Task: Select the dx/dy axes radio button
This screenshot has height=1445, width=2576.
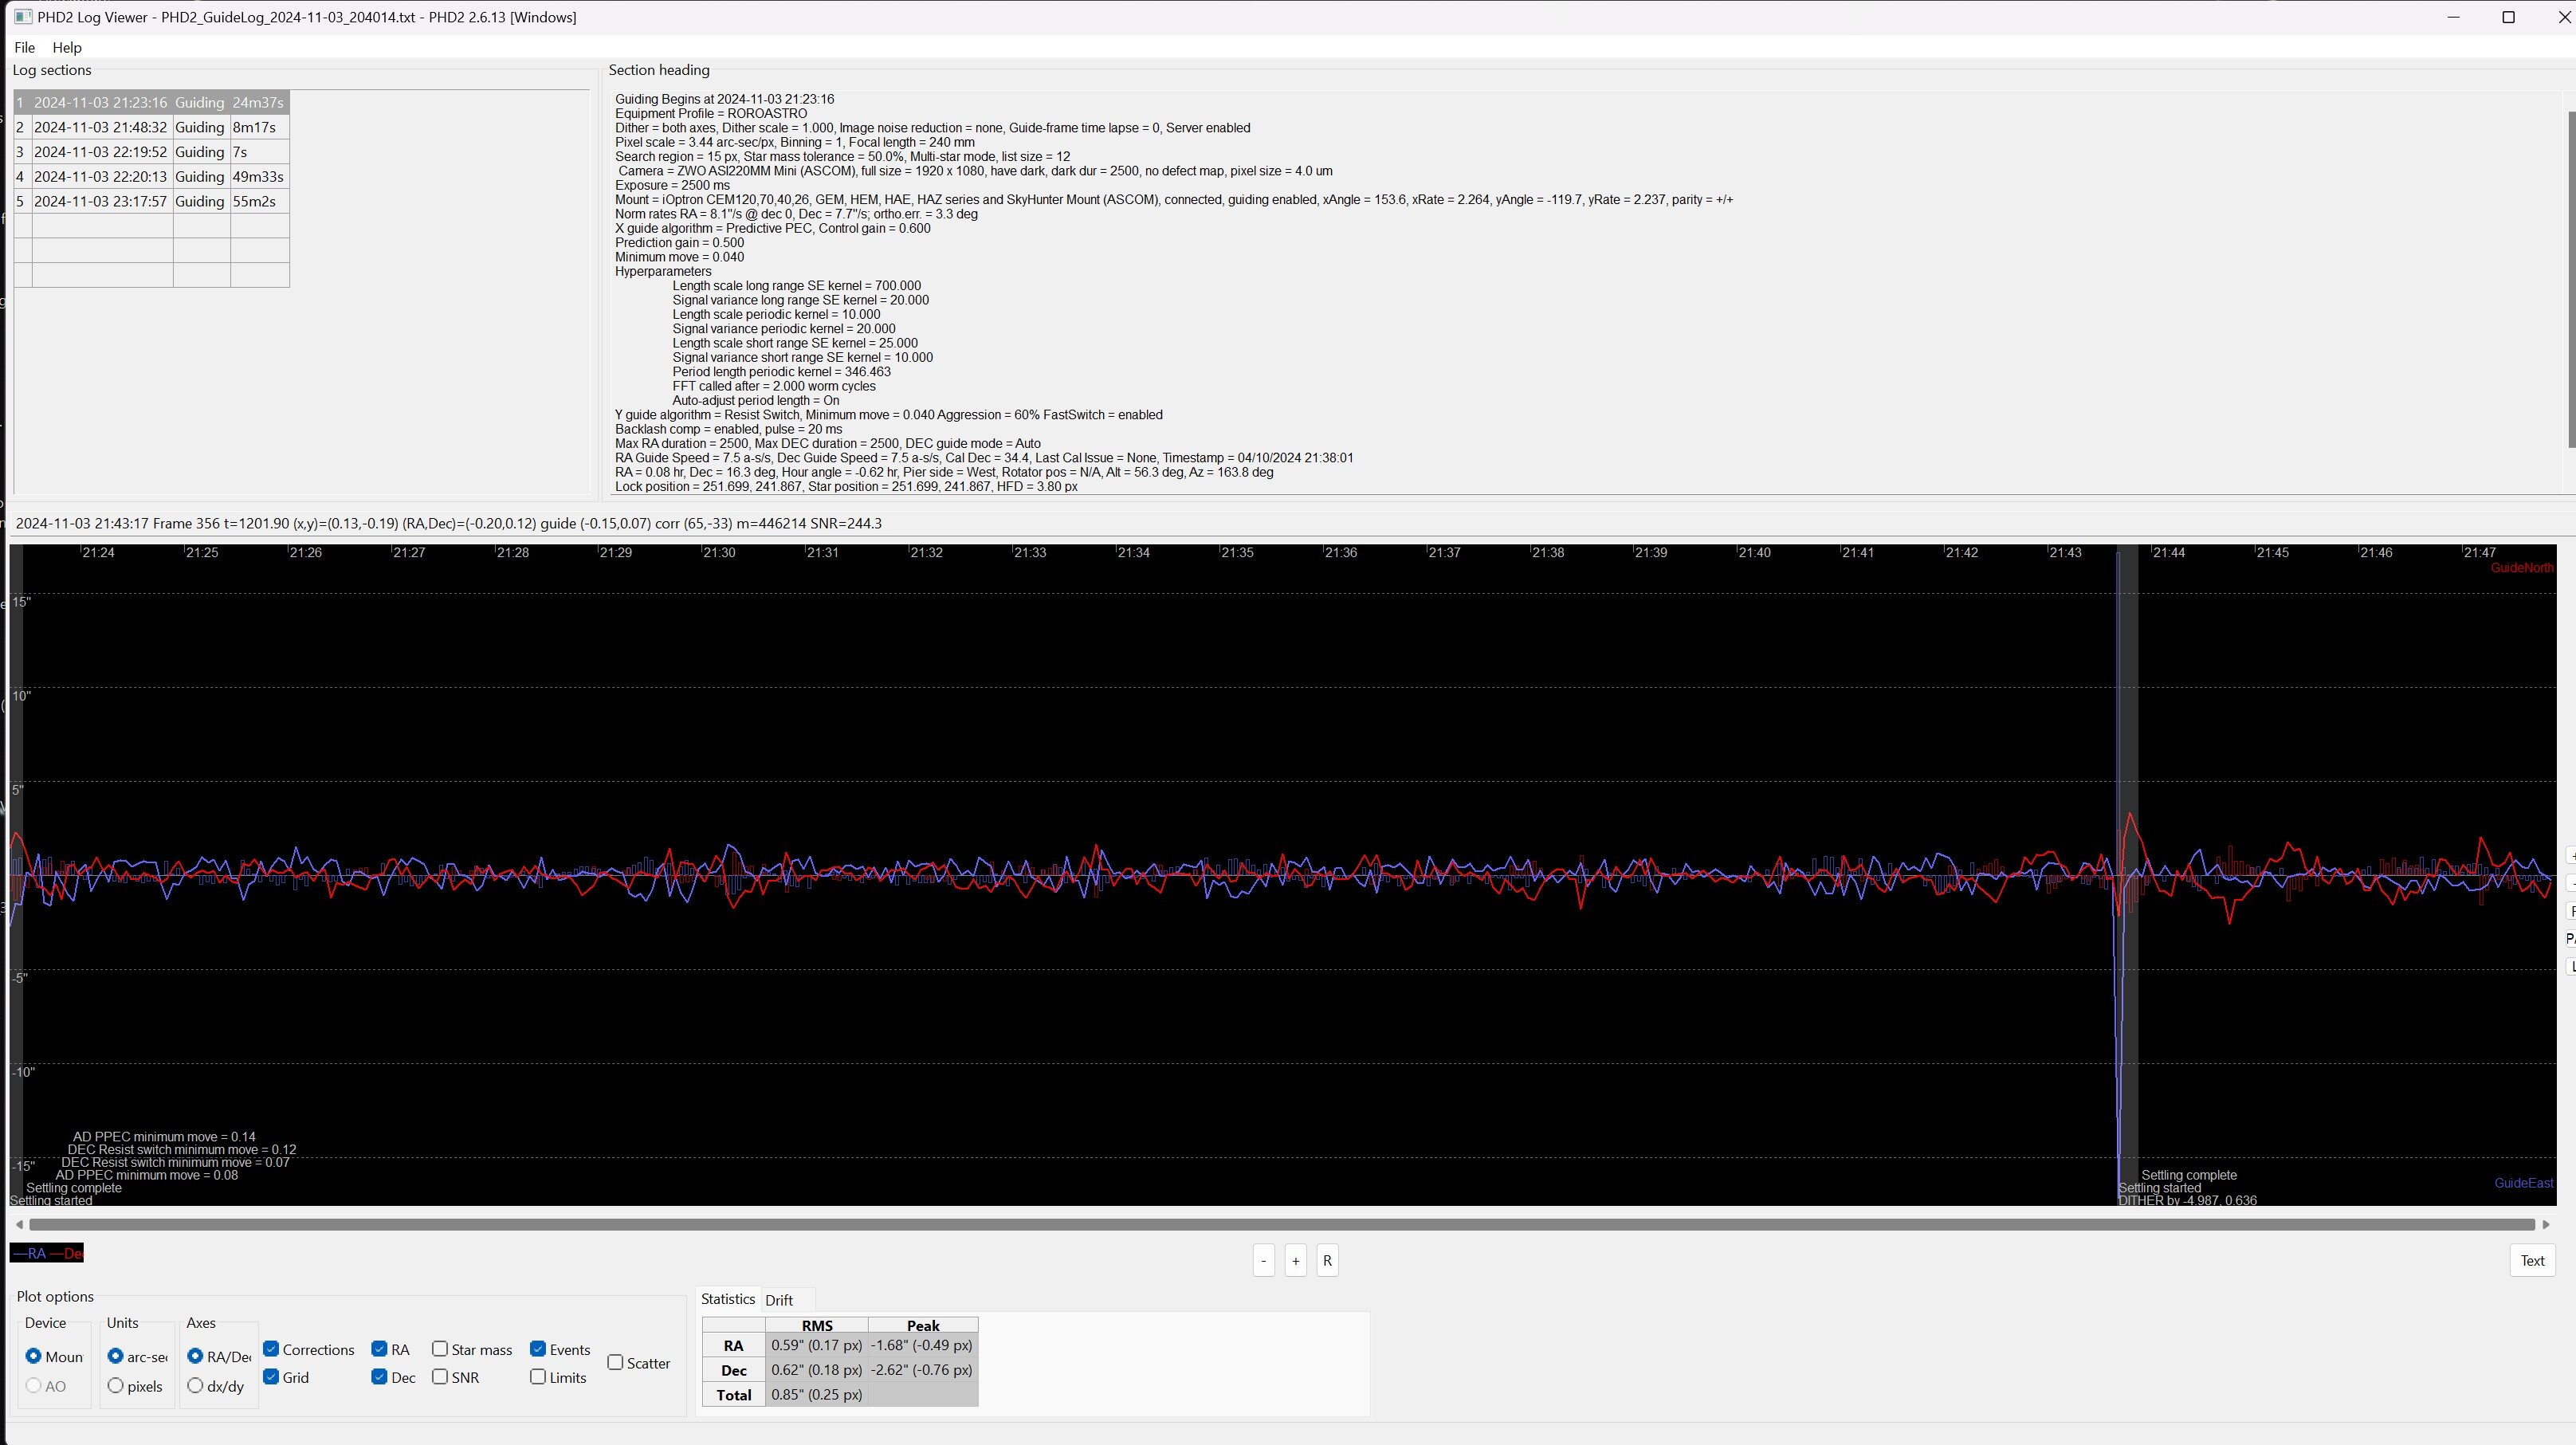Action: tap(195, 1385)
